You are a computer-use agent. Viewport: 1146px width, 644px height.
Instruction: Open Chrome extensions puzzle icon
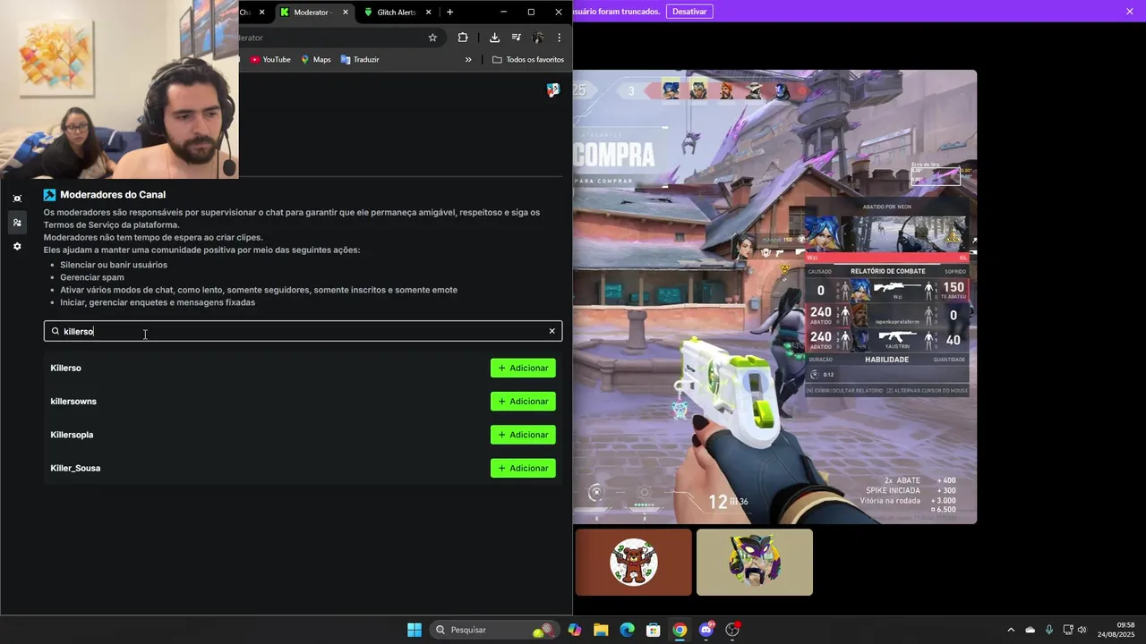pos(463,38)
